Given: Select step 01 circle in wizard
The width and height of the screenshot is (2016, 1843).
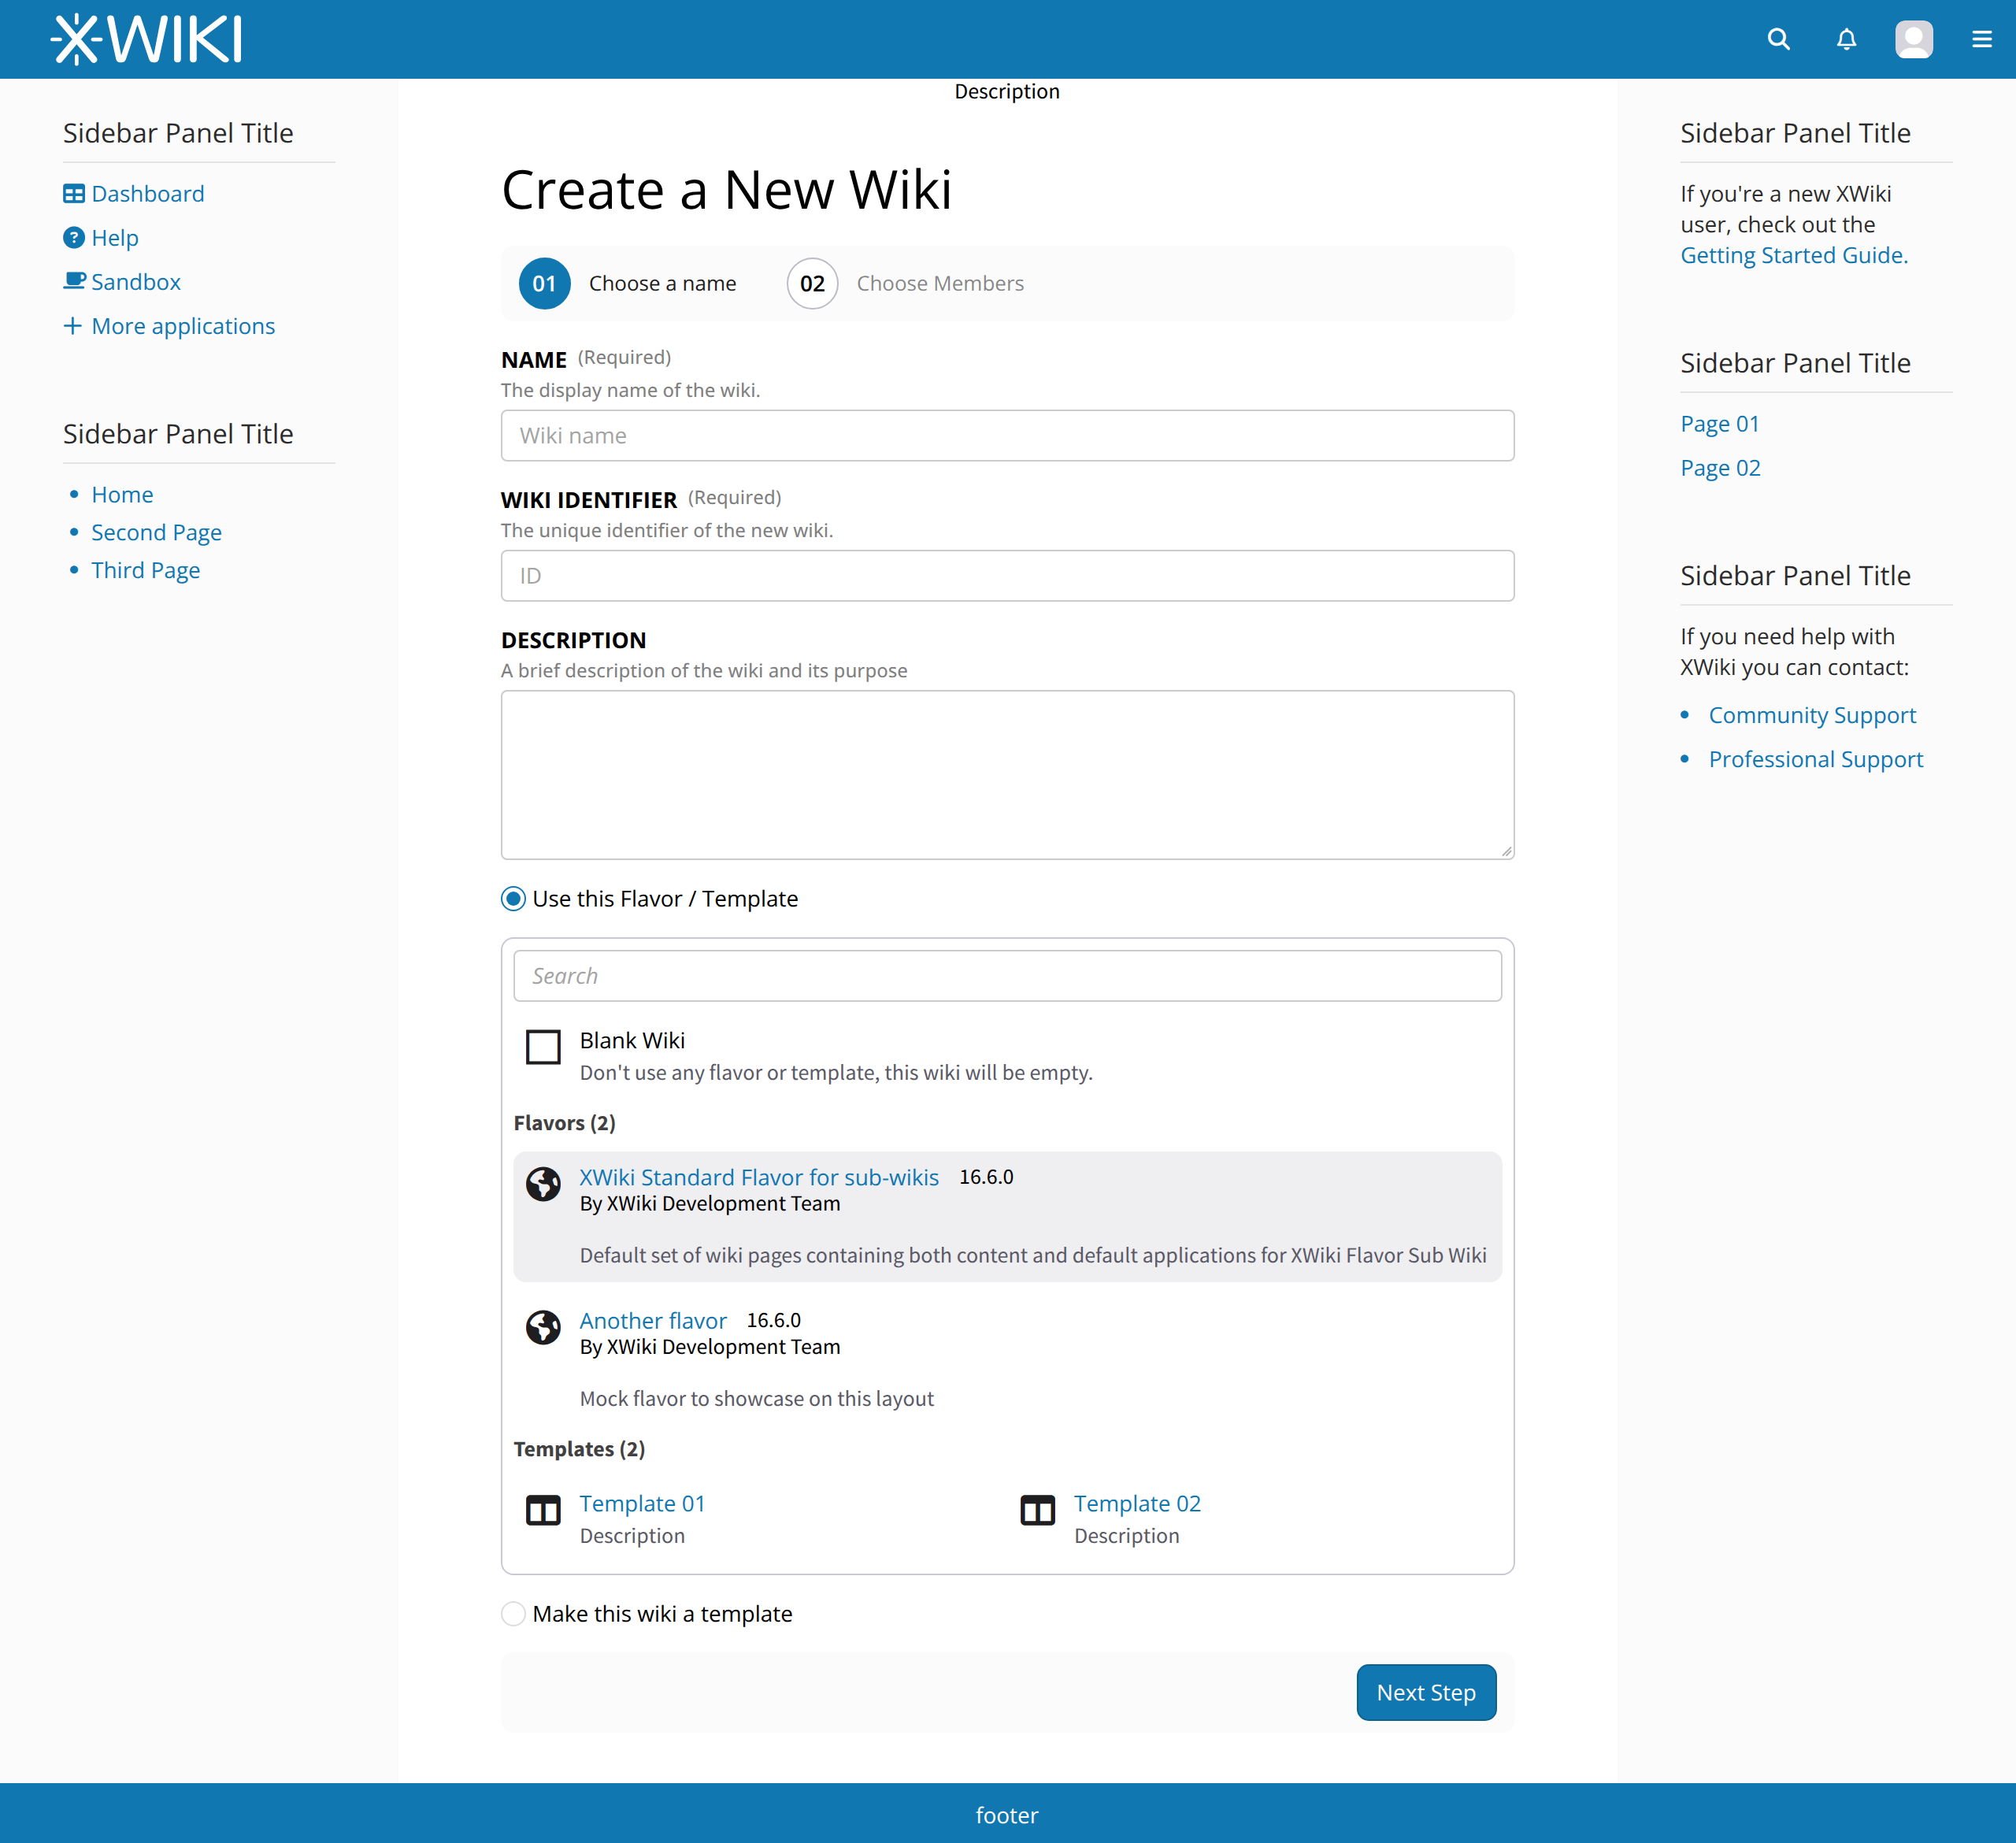Looking at the screenshot, I should tap(544, 284).
